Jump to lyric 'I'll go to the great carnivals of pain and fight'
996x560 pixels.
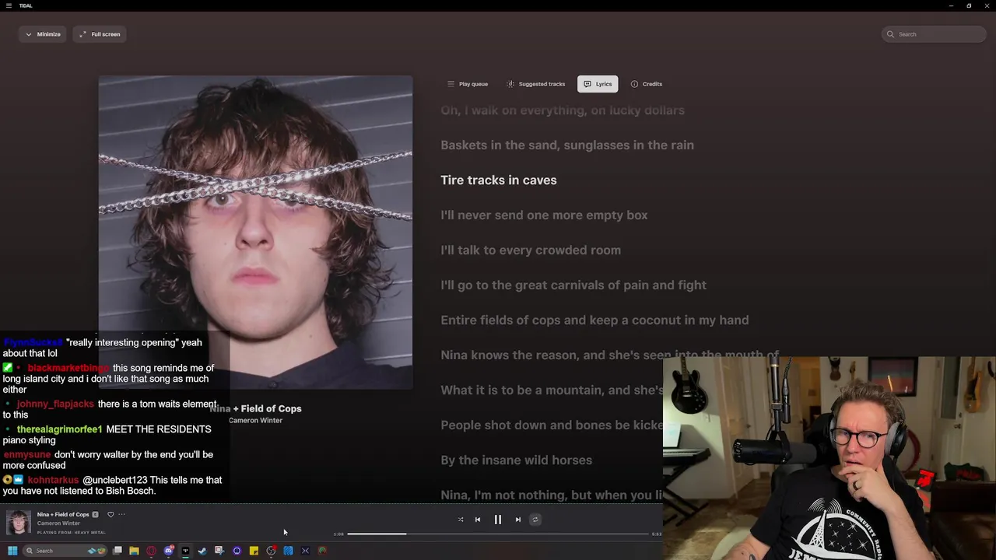coord(573,285)
